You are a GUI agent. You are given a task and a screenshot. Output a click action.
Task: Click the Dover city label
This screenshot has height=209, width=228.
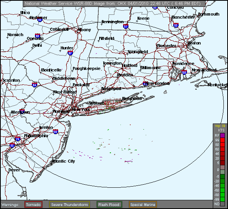pyautogui.click(x=14, y=170)
